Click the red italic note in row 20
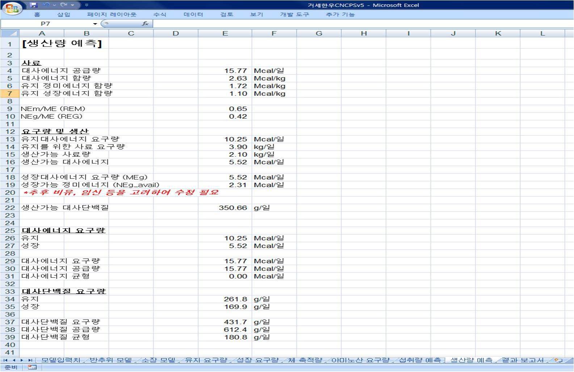574x372 pixels. click(x=121, y=192)
